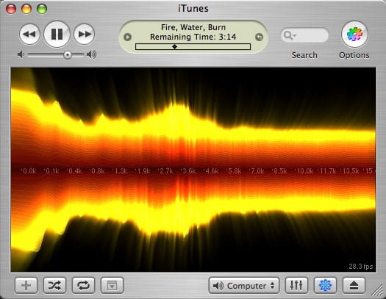The height and width of the screenshot is (299, 386).
Task: Toggle shuffle playback
Action: [54, 286]
